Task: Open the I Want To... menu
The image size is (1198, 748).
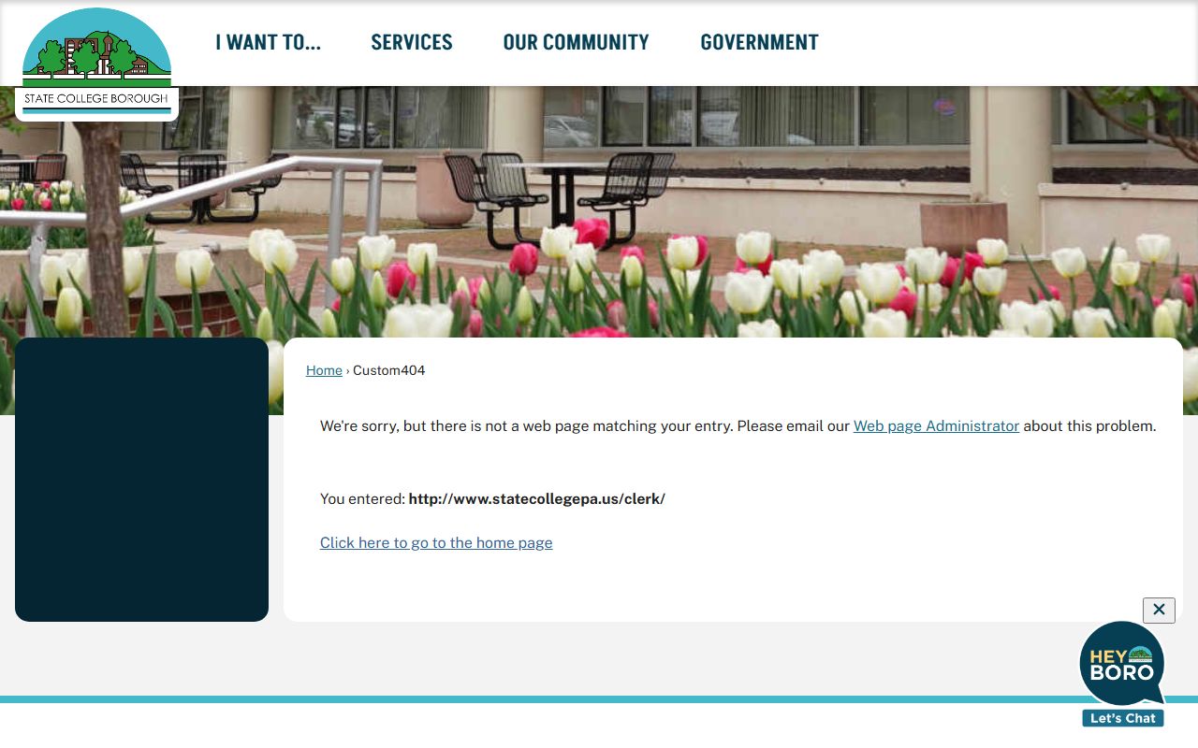Action: point(268,42)
